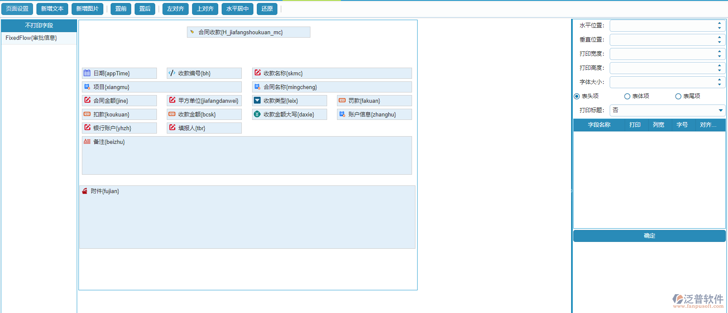Image resolution: width=728 pixels, height=313 pixels.
Task: Select the 表体项 radio button
Action: coord(627,96)
